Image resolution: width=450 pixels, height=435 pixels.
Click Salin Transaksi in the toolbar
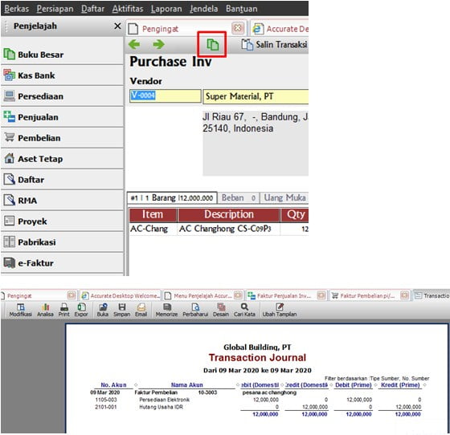click(x=274, y=45)
